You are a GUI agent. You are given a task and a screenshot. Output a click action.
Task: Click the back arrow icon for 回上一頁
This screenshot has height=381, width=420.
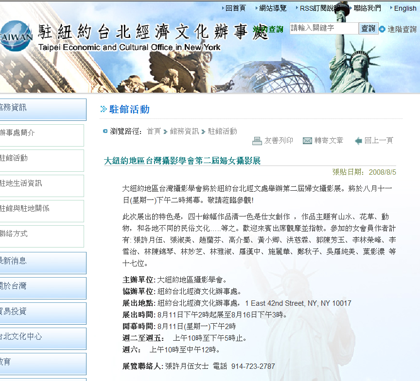pos(358,141)
